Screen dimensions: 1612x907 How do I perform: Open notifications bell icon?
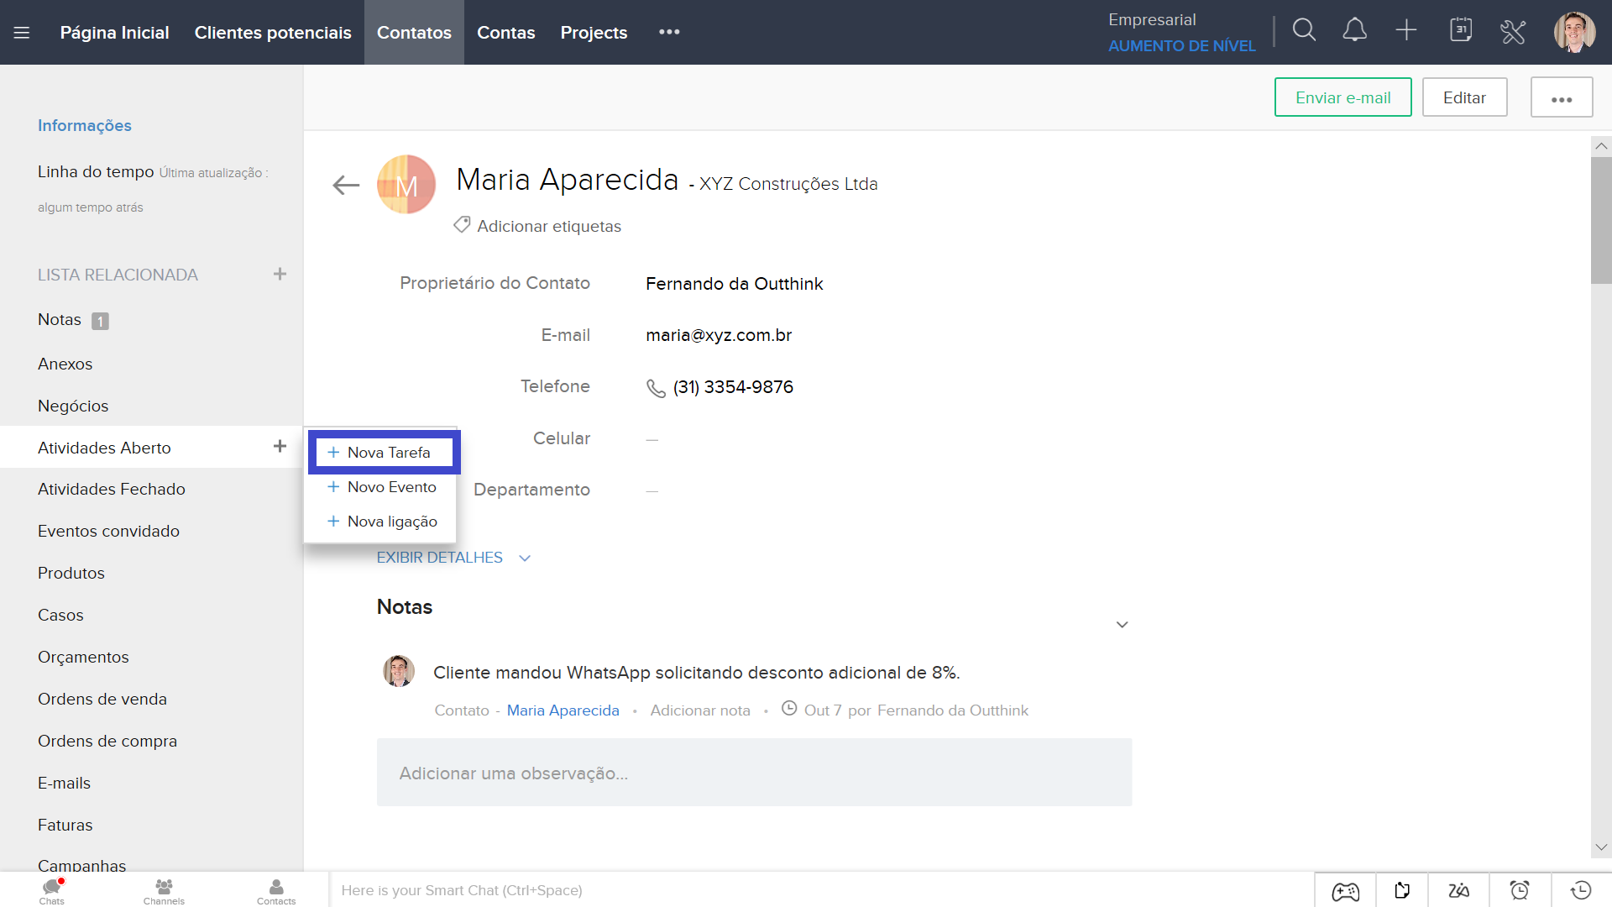1354,31
